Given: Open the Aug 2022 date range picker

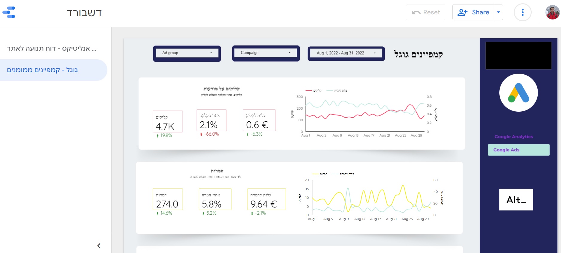Looking at the screenshot, I should click(346, 53).
